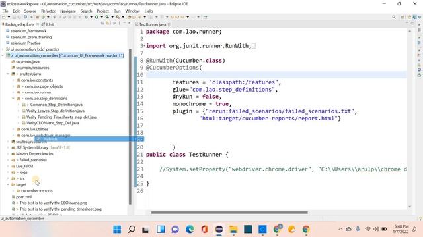The image size is (423, 237).
Task: Click the Package Explorer vertical scrollbar
Action: [x=130, y=126]
